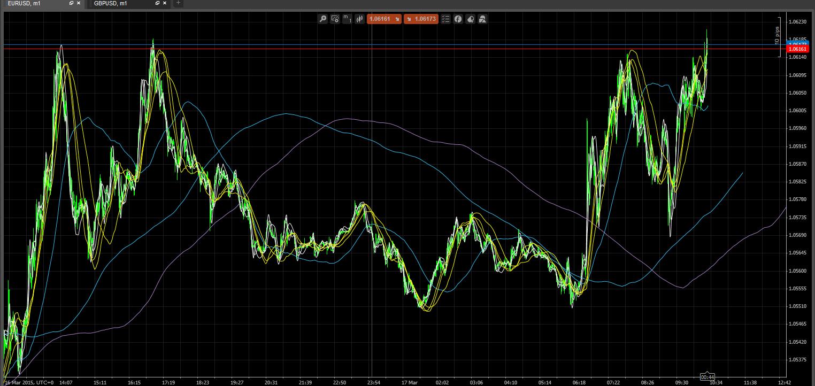The width and height of the screenshot is (815, 386).
Task: Open the chart settings icon
Action: point(335,19)
